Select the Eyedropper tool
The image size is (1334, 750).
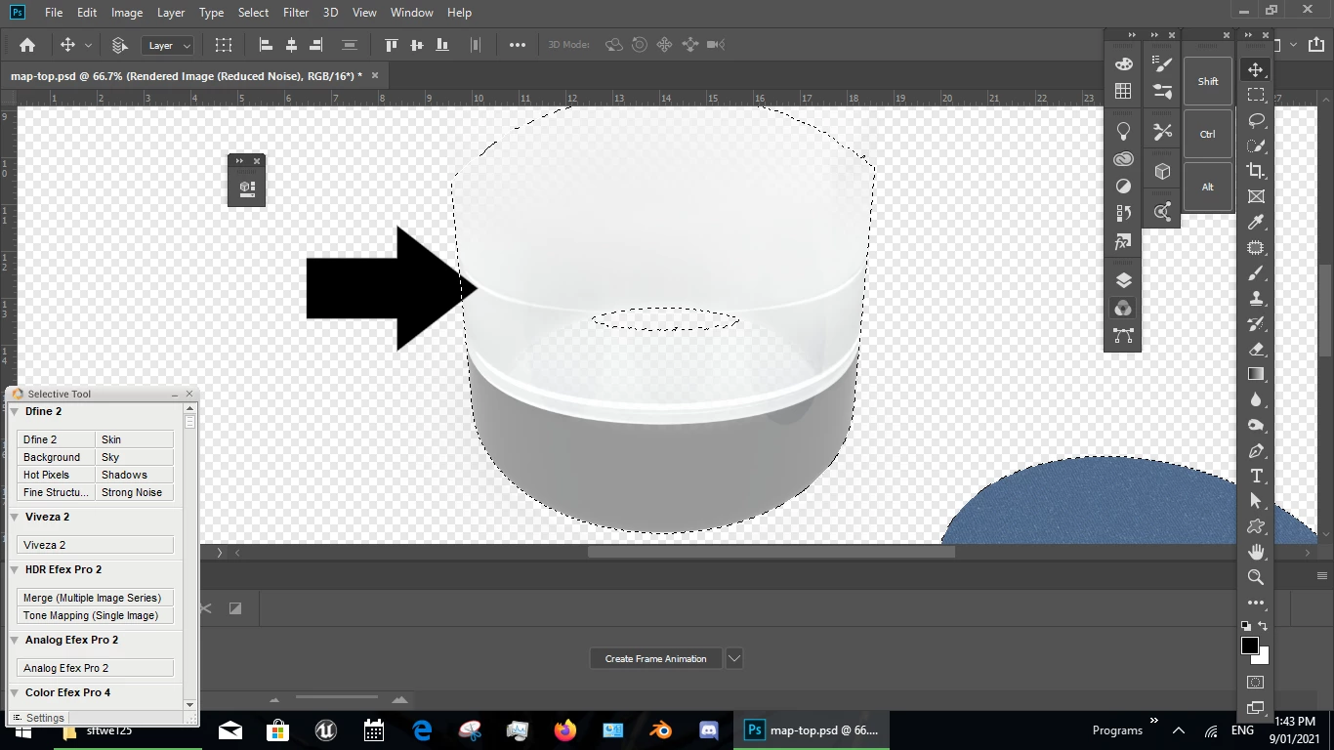pos(1256,222)
